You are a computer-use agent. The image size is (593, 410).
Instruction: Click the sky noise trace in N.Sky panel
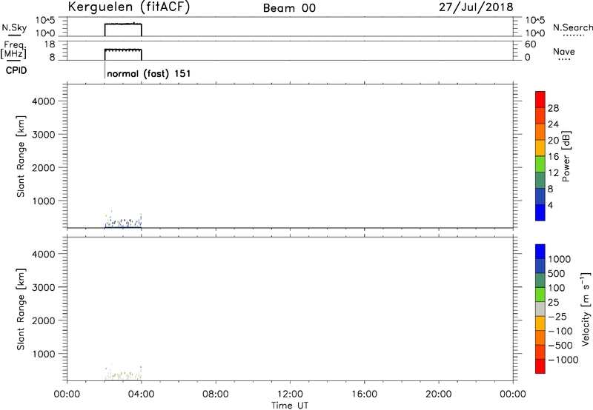[x=123, y=24]
